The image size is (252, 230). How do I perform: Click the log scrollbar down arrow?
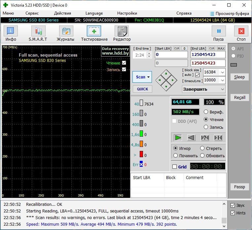click(224, 226)
